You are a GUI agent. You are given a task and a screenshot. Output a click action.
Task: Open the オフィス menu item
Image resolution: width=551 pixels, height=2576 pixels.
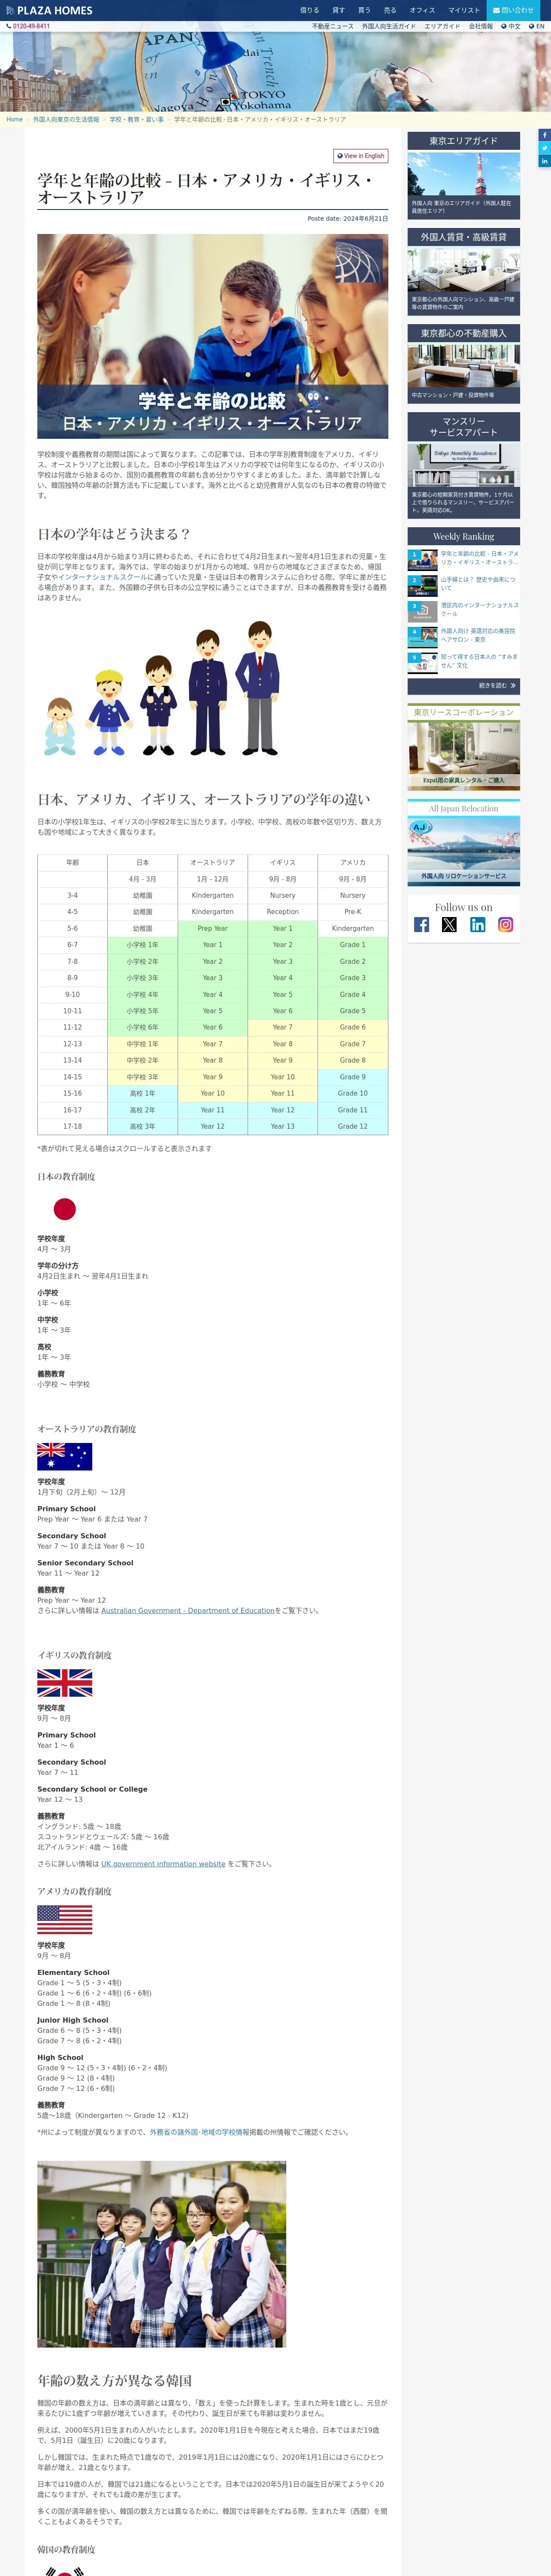422,10
